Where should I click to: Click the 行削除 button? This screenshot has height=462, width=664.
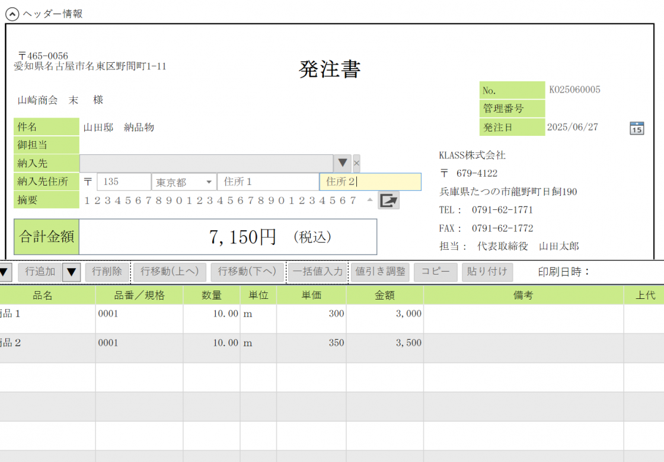tap(107, 272)
